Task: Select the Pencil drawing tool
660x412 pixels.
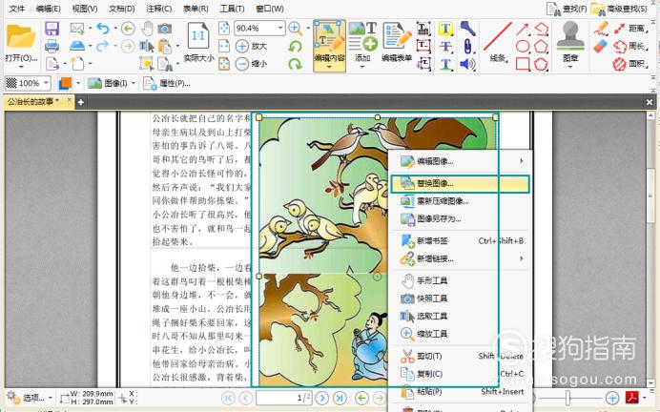Action: [x=601, y=29]
